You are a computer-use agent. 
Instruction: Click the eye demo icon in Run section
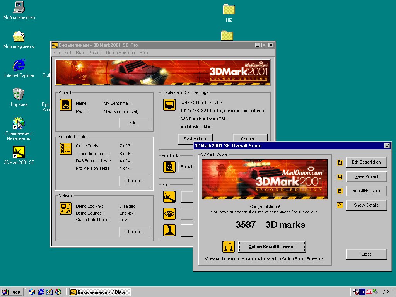[x=169, y=213]
